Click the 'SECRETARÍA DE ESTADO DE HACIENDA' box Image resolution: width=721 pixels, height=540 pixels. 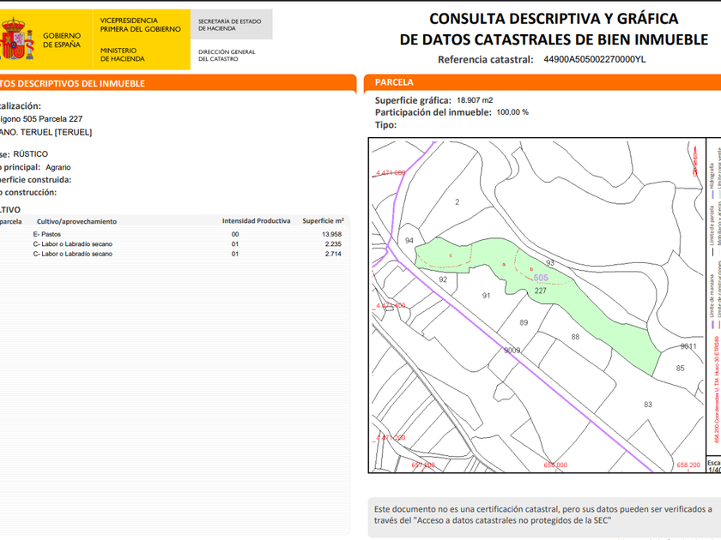click(x=231, y=24)
